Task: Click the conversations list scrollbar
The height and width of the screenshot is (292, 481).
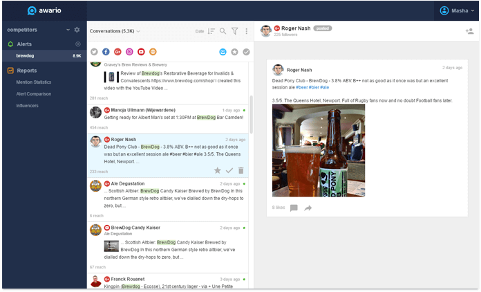Action: coord(252,115)
